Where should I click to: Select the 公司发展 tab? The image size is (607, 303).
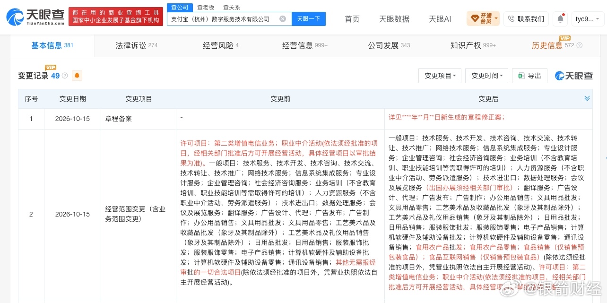tap(389, 45)
